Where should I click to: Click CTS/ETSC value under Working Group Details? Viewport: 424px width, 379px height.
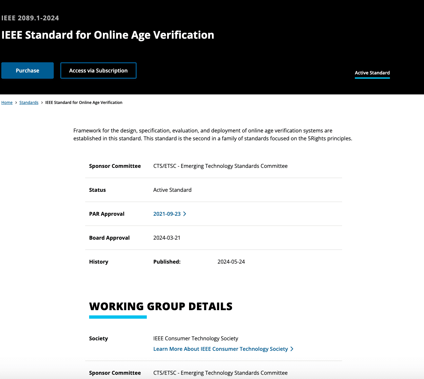pos(221,373)
